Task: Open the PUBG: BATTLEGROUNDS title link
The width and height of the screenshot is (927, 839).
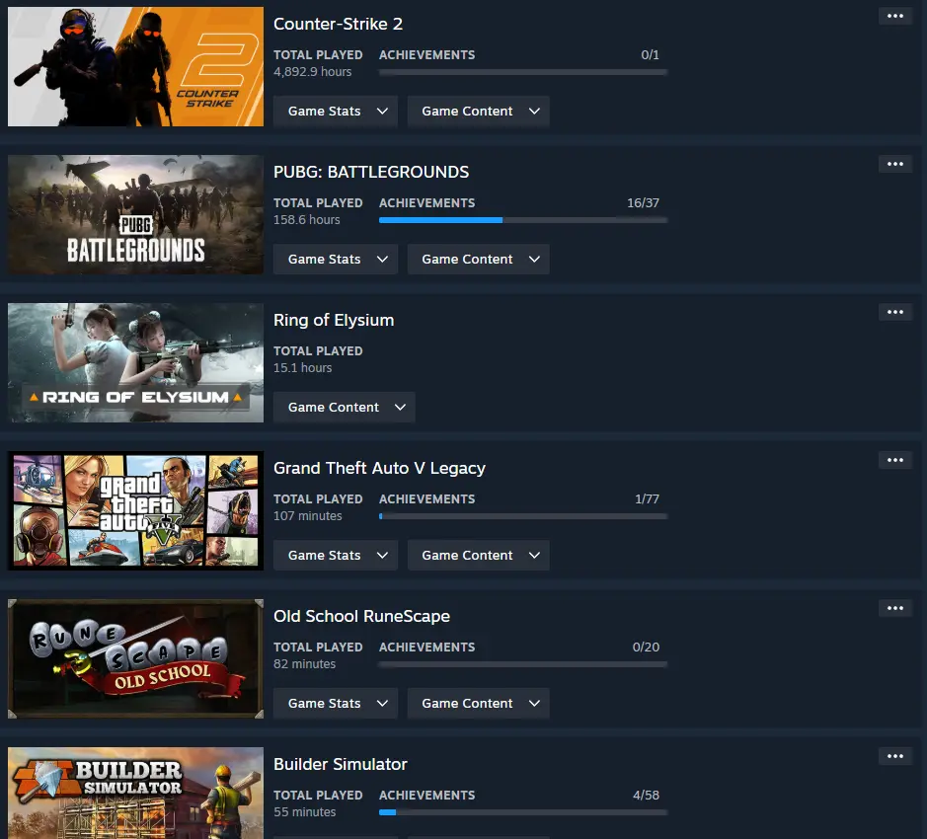Action: click(371, 172)
